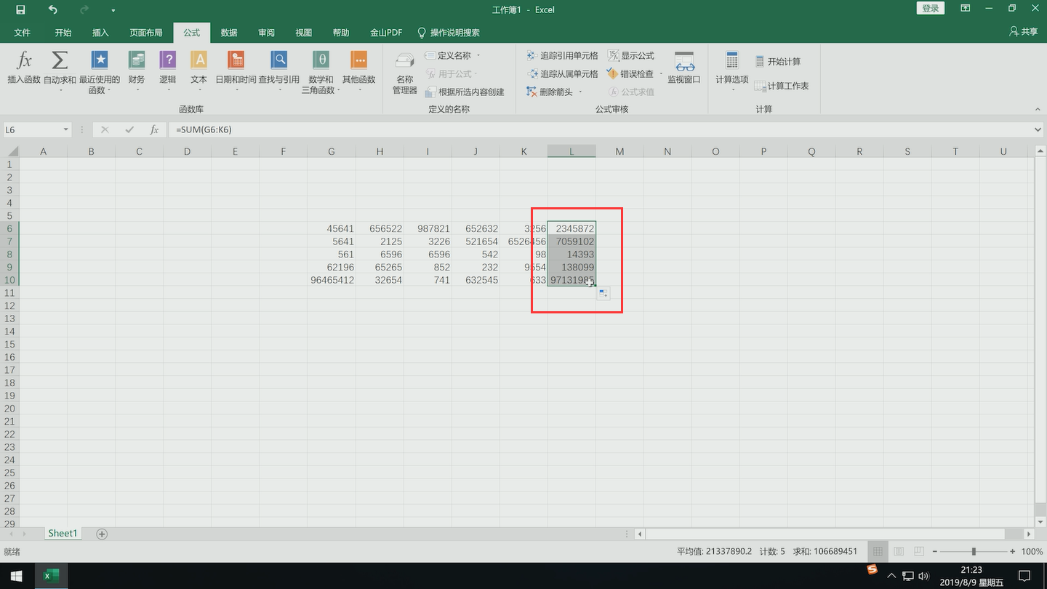Open Financial functions category
This screenshot has height=589, width=1047.
(x=137, y=69)
